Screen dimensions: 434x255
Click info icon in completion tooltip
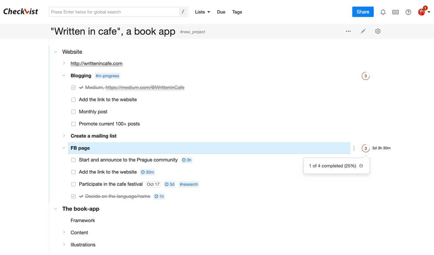point(361,166)
